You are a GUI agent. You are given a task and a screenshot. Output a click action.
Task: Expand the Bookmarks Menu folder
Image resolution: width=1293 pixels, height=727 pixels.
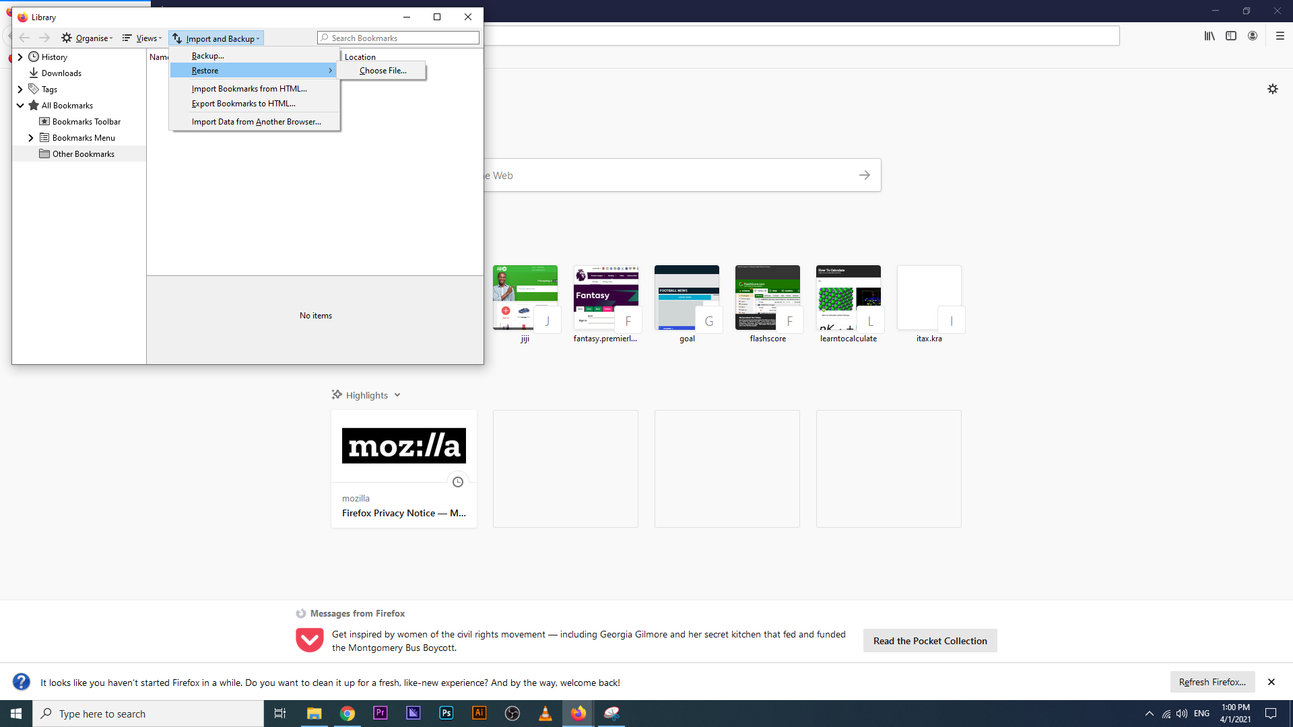tap(31, 138)
